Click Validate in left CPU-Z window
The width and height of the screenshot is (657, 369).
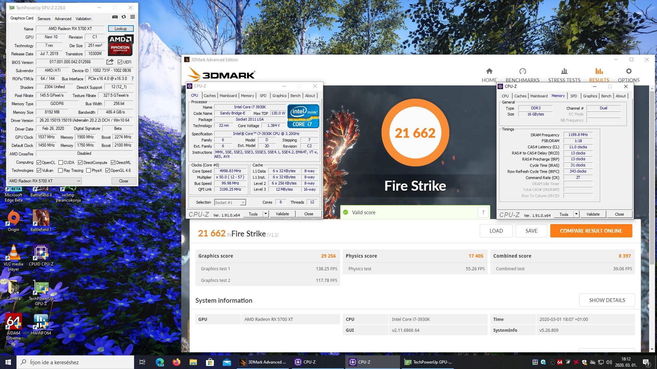(282, 214)
